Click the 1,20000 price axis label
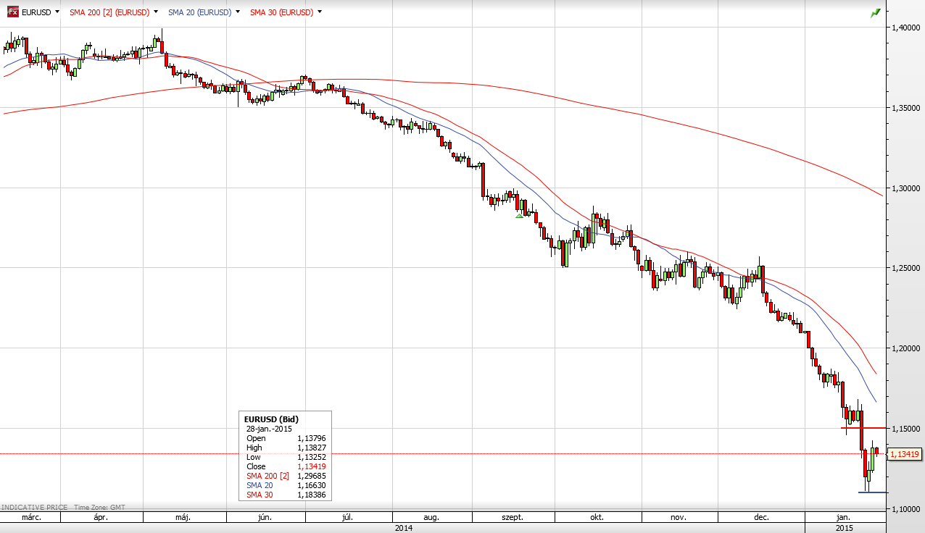Viewport: 925px width, 533px height. pyautogui.click(x=906, y=348)
